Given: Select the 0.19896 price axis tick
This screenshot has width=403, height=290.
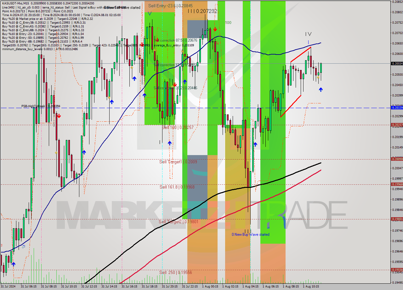Looking at the screenshot, I should 397,199.
